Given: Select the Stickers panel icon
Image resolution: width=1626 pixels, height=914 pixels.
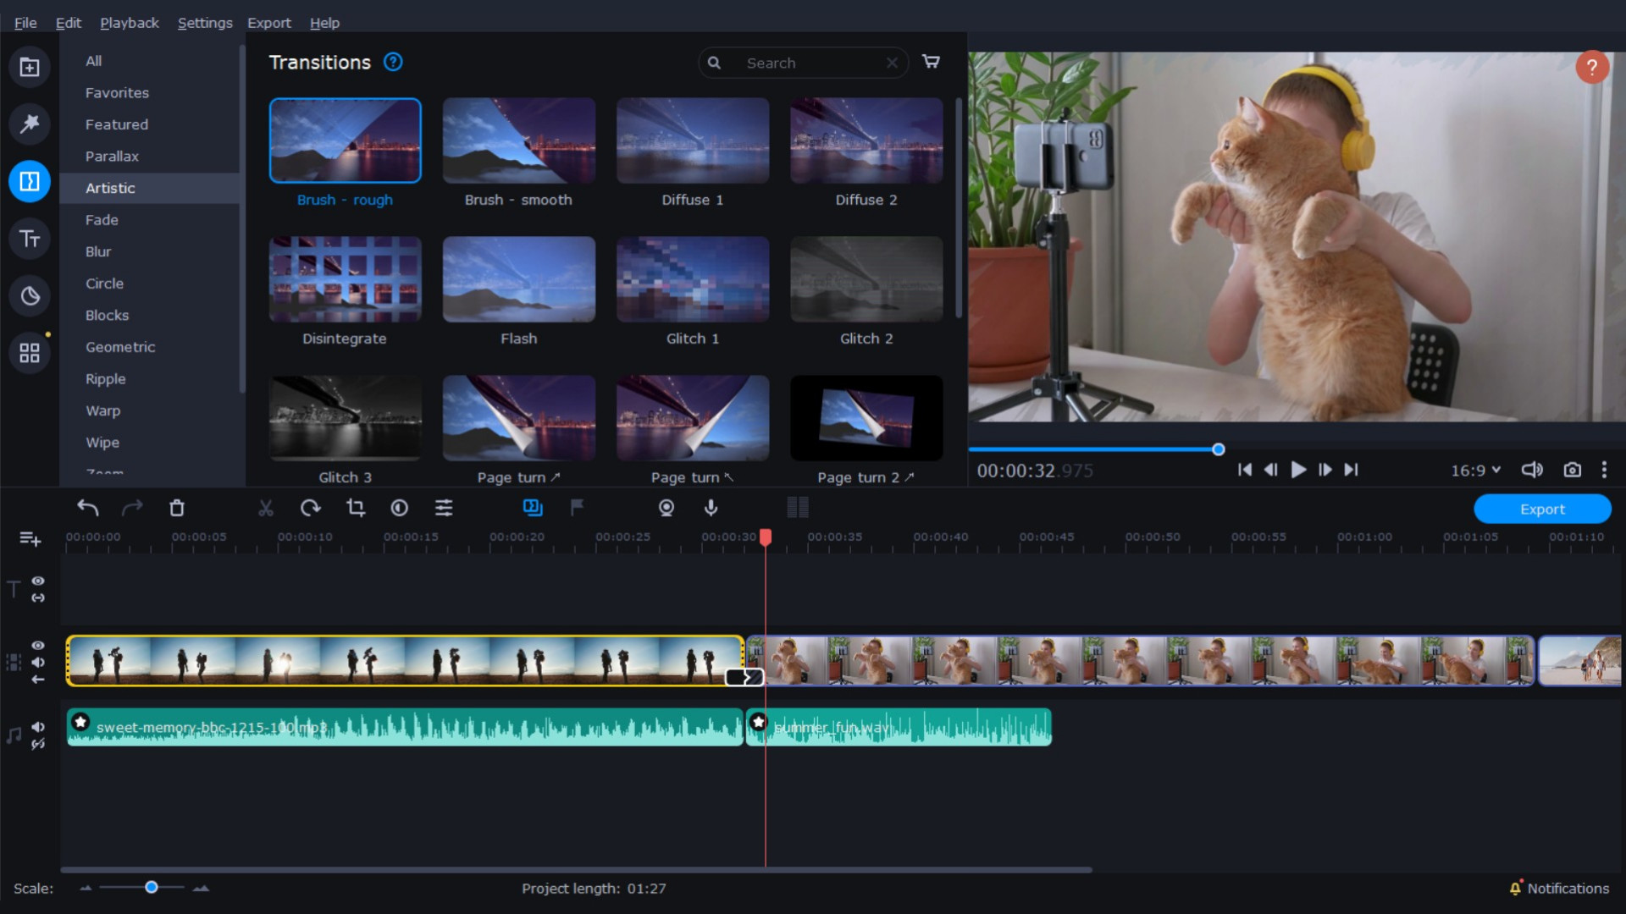Looking at the screenshot, I should coord(30,295).
